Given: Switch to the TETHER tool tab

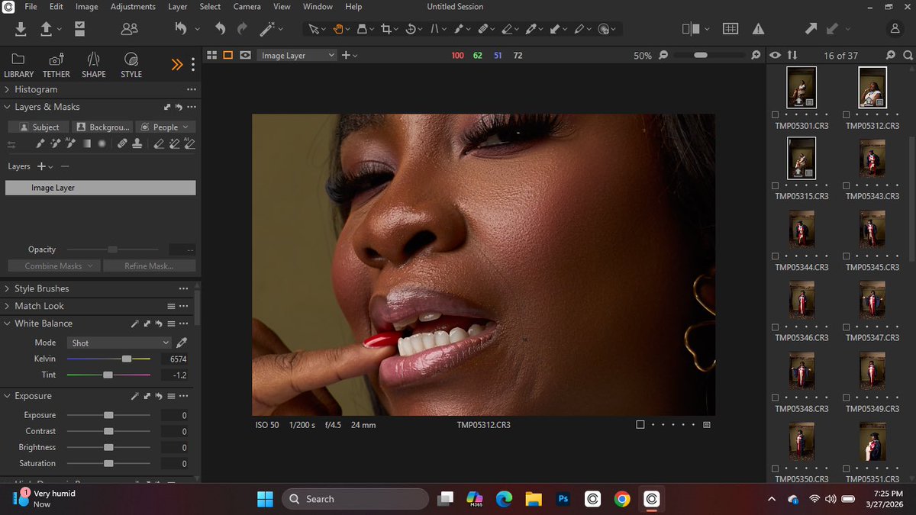Looking at the screenshot, I should [x=56, y=66].
